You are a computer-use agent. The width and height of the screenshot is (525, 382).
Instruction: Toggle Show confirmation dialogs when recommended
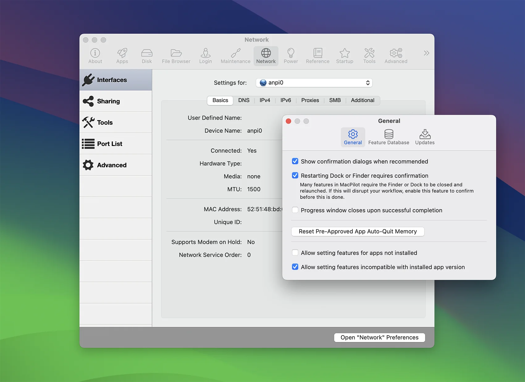[295, 161]
